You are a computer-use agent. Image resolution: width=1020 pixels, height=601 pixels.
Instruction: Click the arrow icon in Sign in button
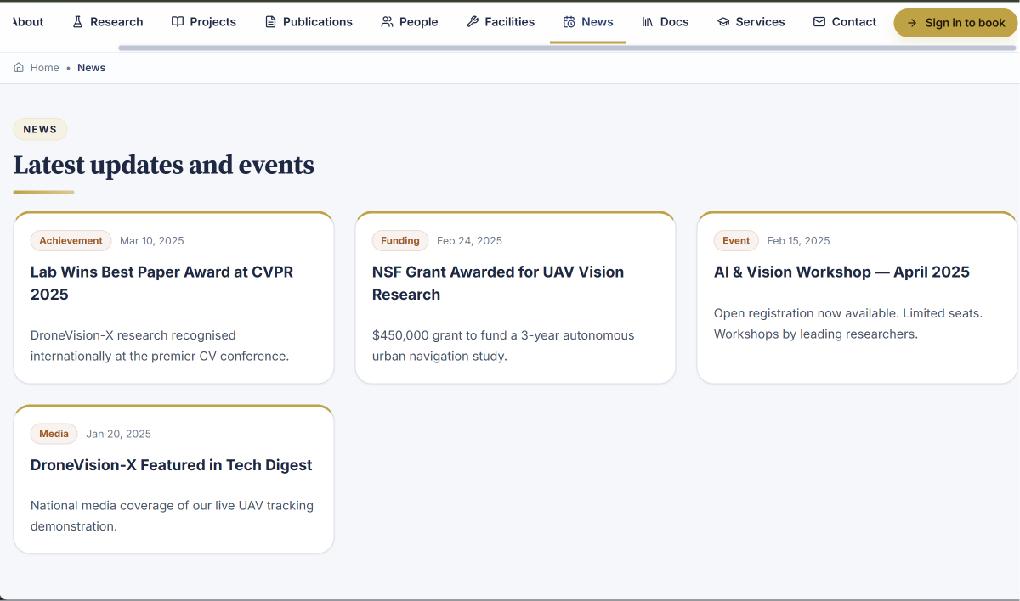pyautogui.click(x=912, y=23)
